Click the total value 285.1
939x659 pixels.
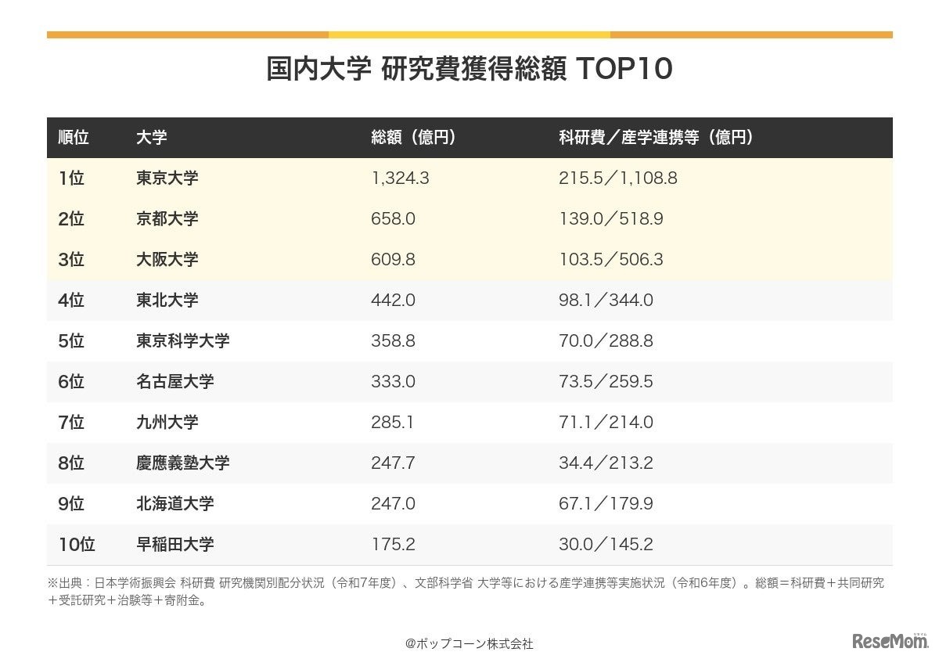click(x=392, y=423)
